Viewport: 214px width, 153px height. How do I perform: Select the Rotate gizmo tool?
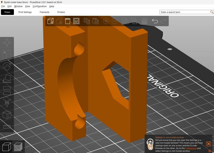(x=7, y=67)
